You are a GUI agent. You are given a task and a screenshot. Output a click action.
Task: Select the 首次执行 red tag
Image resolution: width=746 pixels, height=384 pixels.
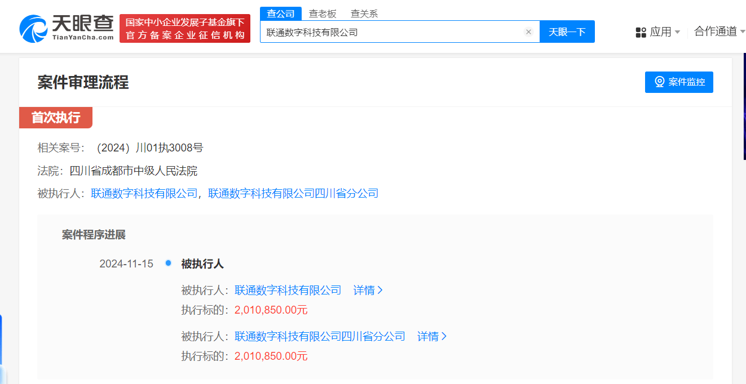[x=56, y=118]
